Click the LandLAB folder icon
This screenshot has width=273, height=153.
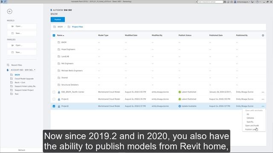click(59, 57)
